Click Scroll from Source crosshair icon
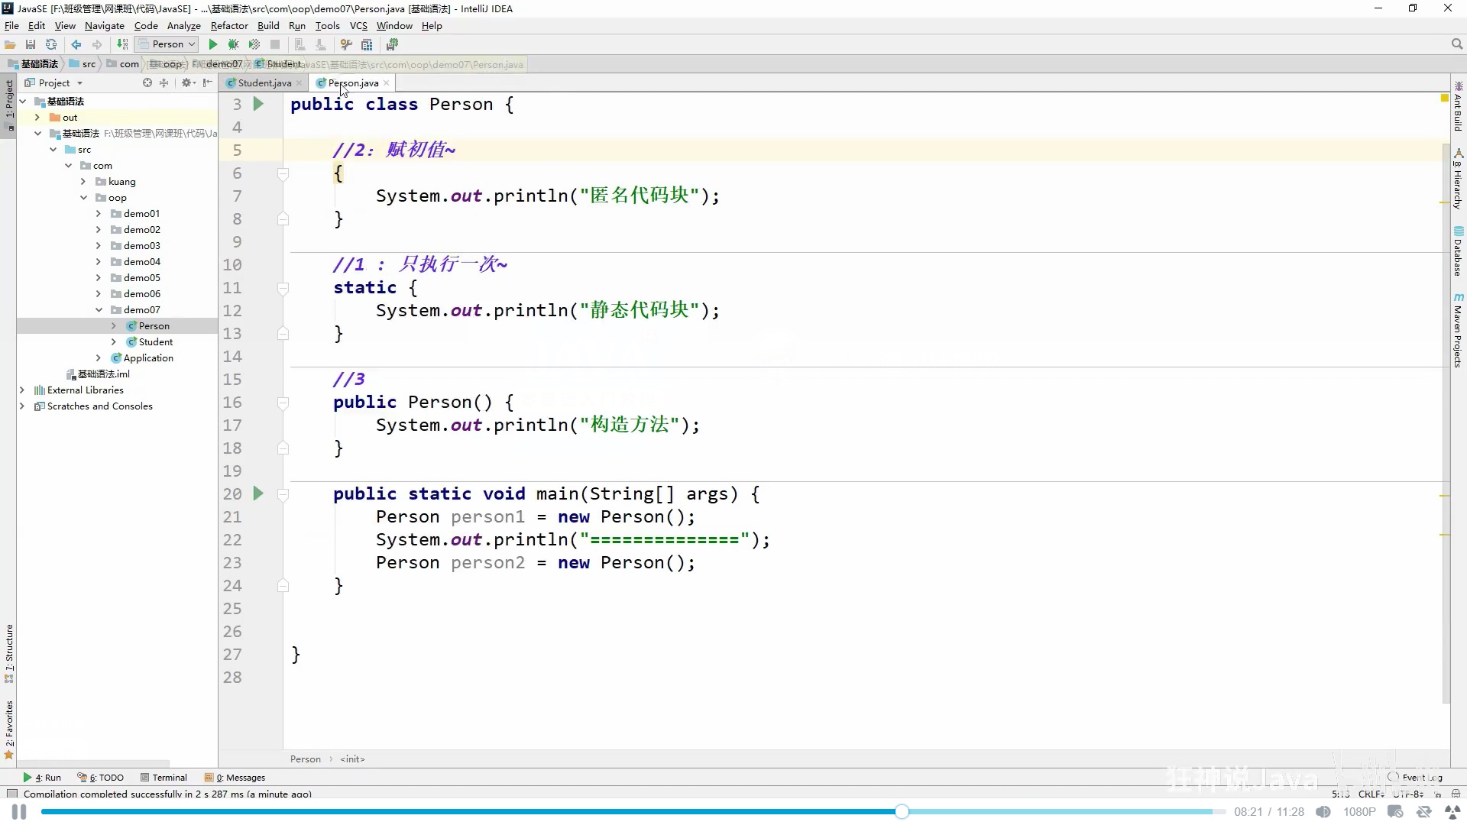Viewport: 1467px width, 825px height. [x=147, y=82]
